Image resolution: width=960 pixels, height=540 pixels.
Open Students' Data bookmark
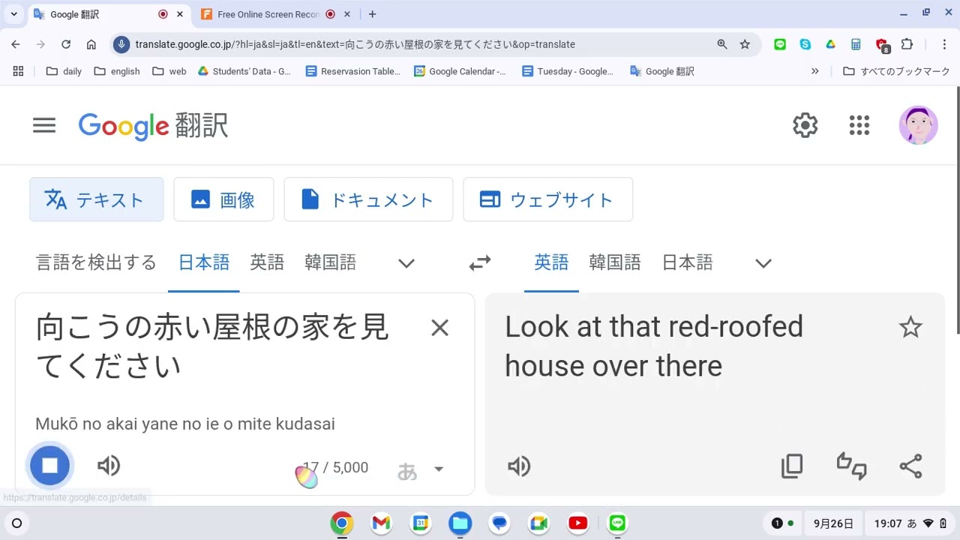click(x=244, y=71)
